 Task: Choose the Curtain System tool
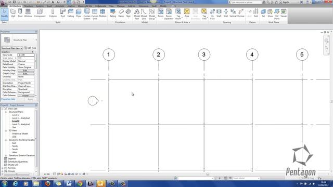pyautogui.click(x=87, y=14)
